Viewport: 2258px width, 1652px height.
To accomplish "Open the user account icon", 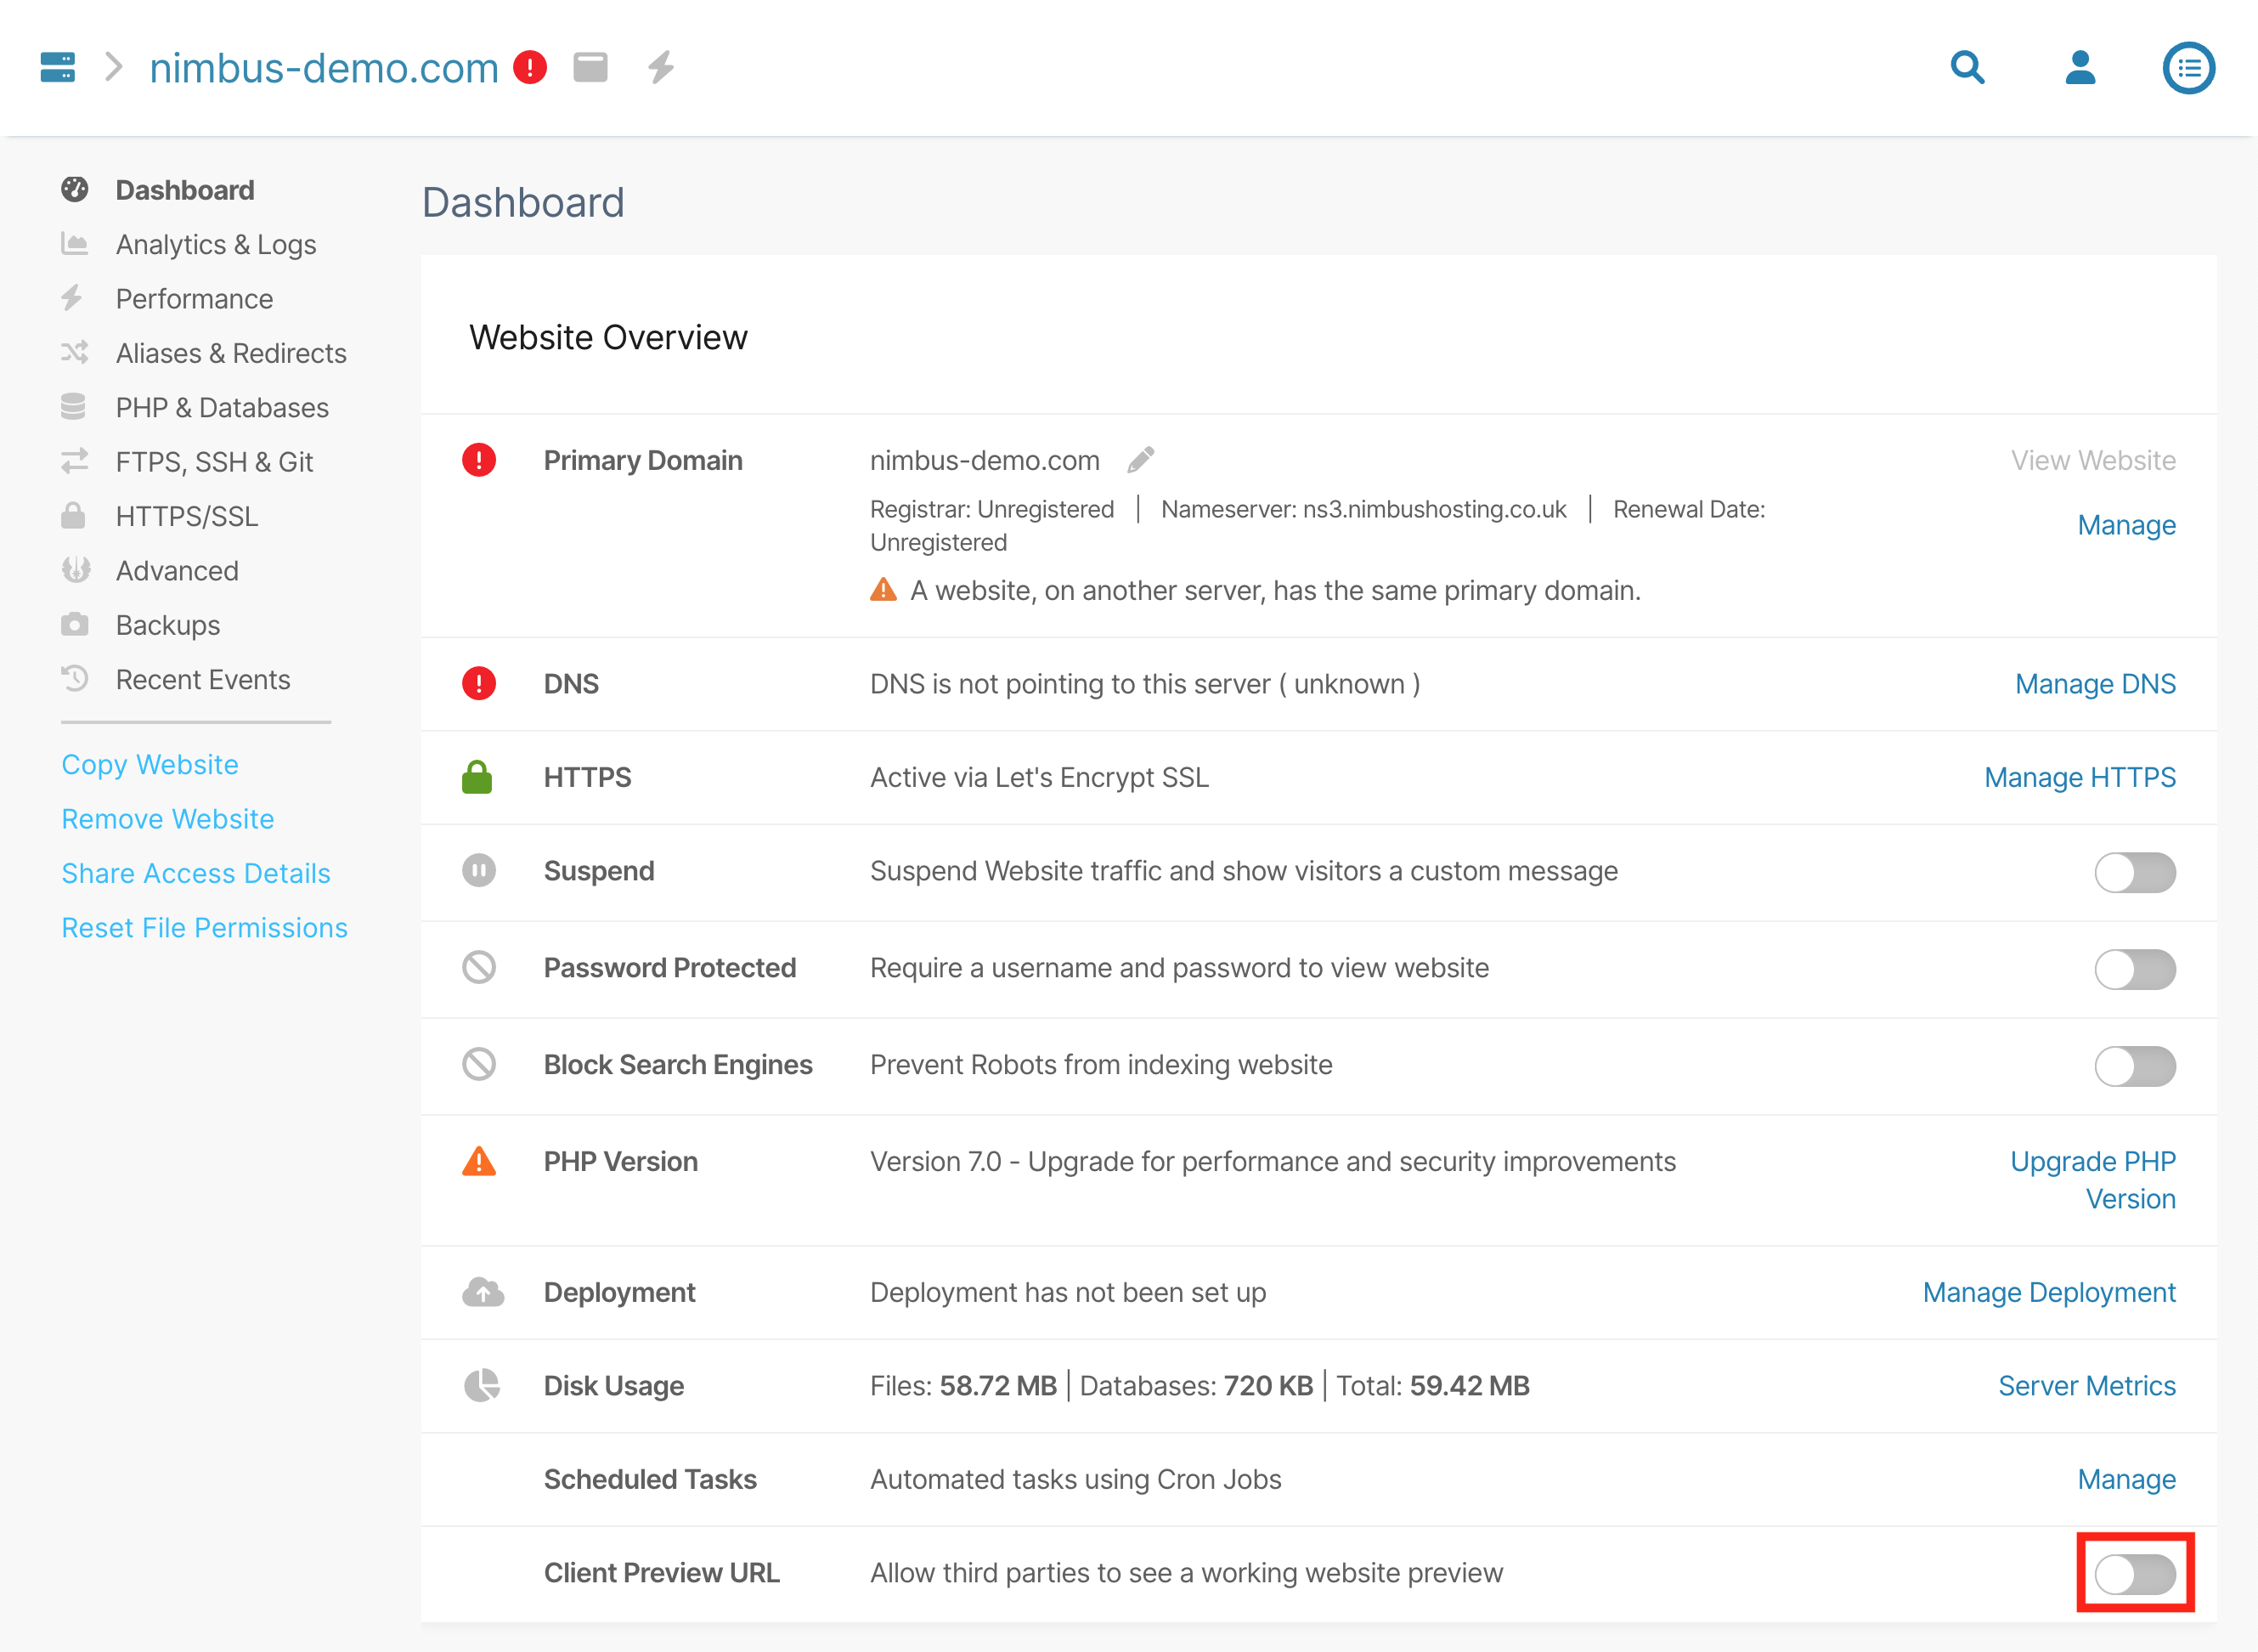I will (2080, 67).
